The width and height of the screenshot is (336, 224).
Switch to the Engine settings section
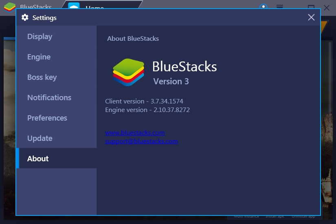(39, 57)
